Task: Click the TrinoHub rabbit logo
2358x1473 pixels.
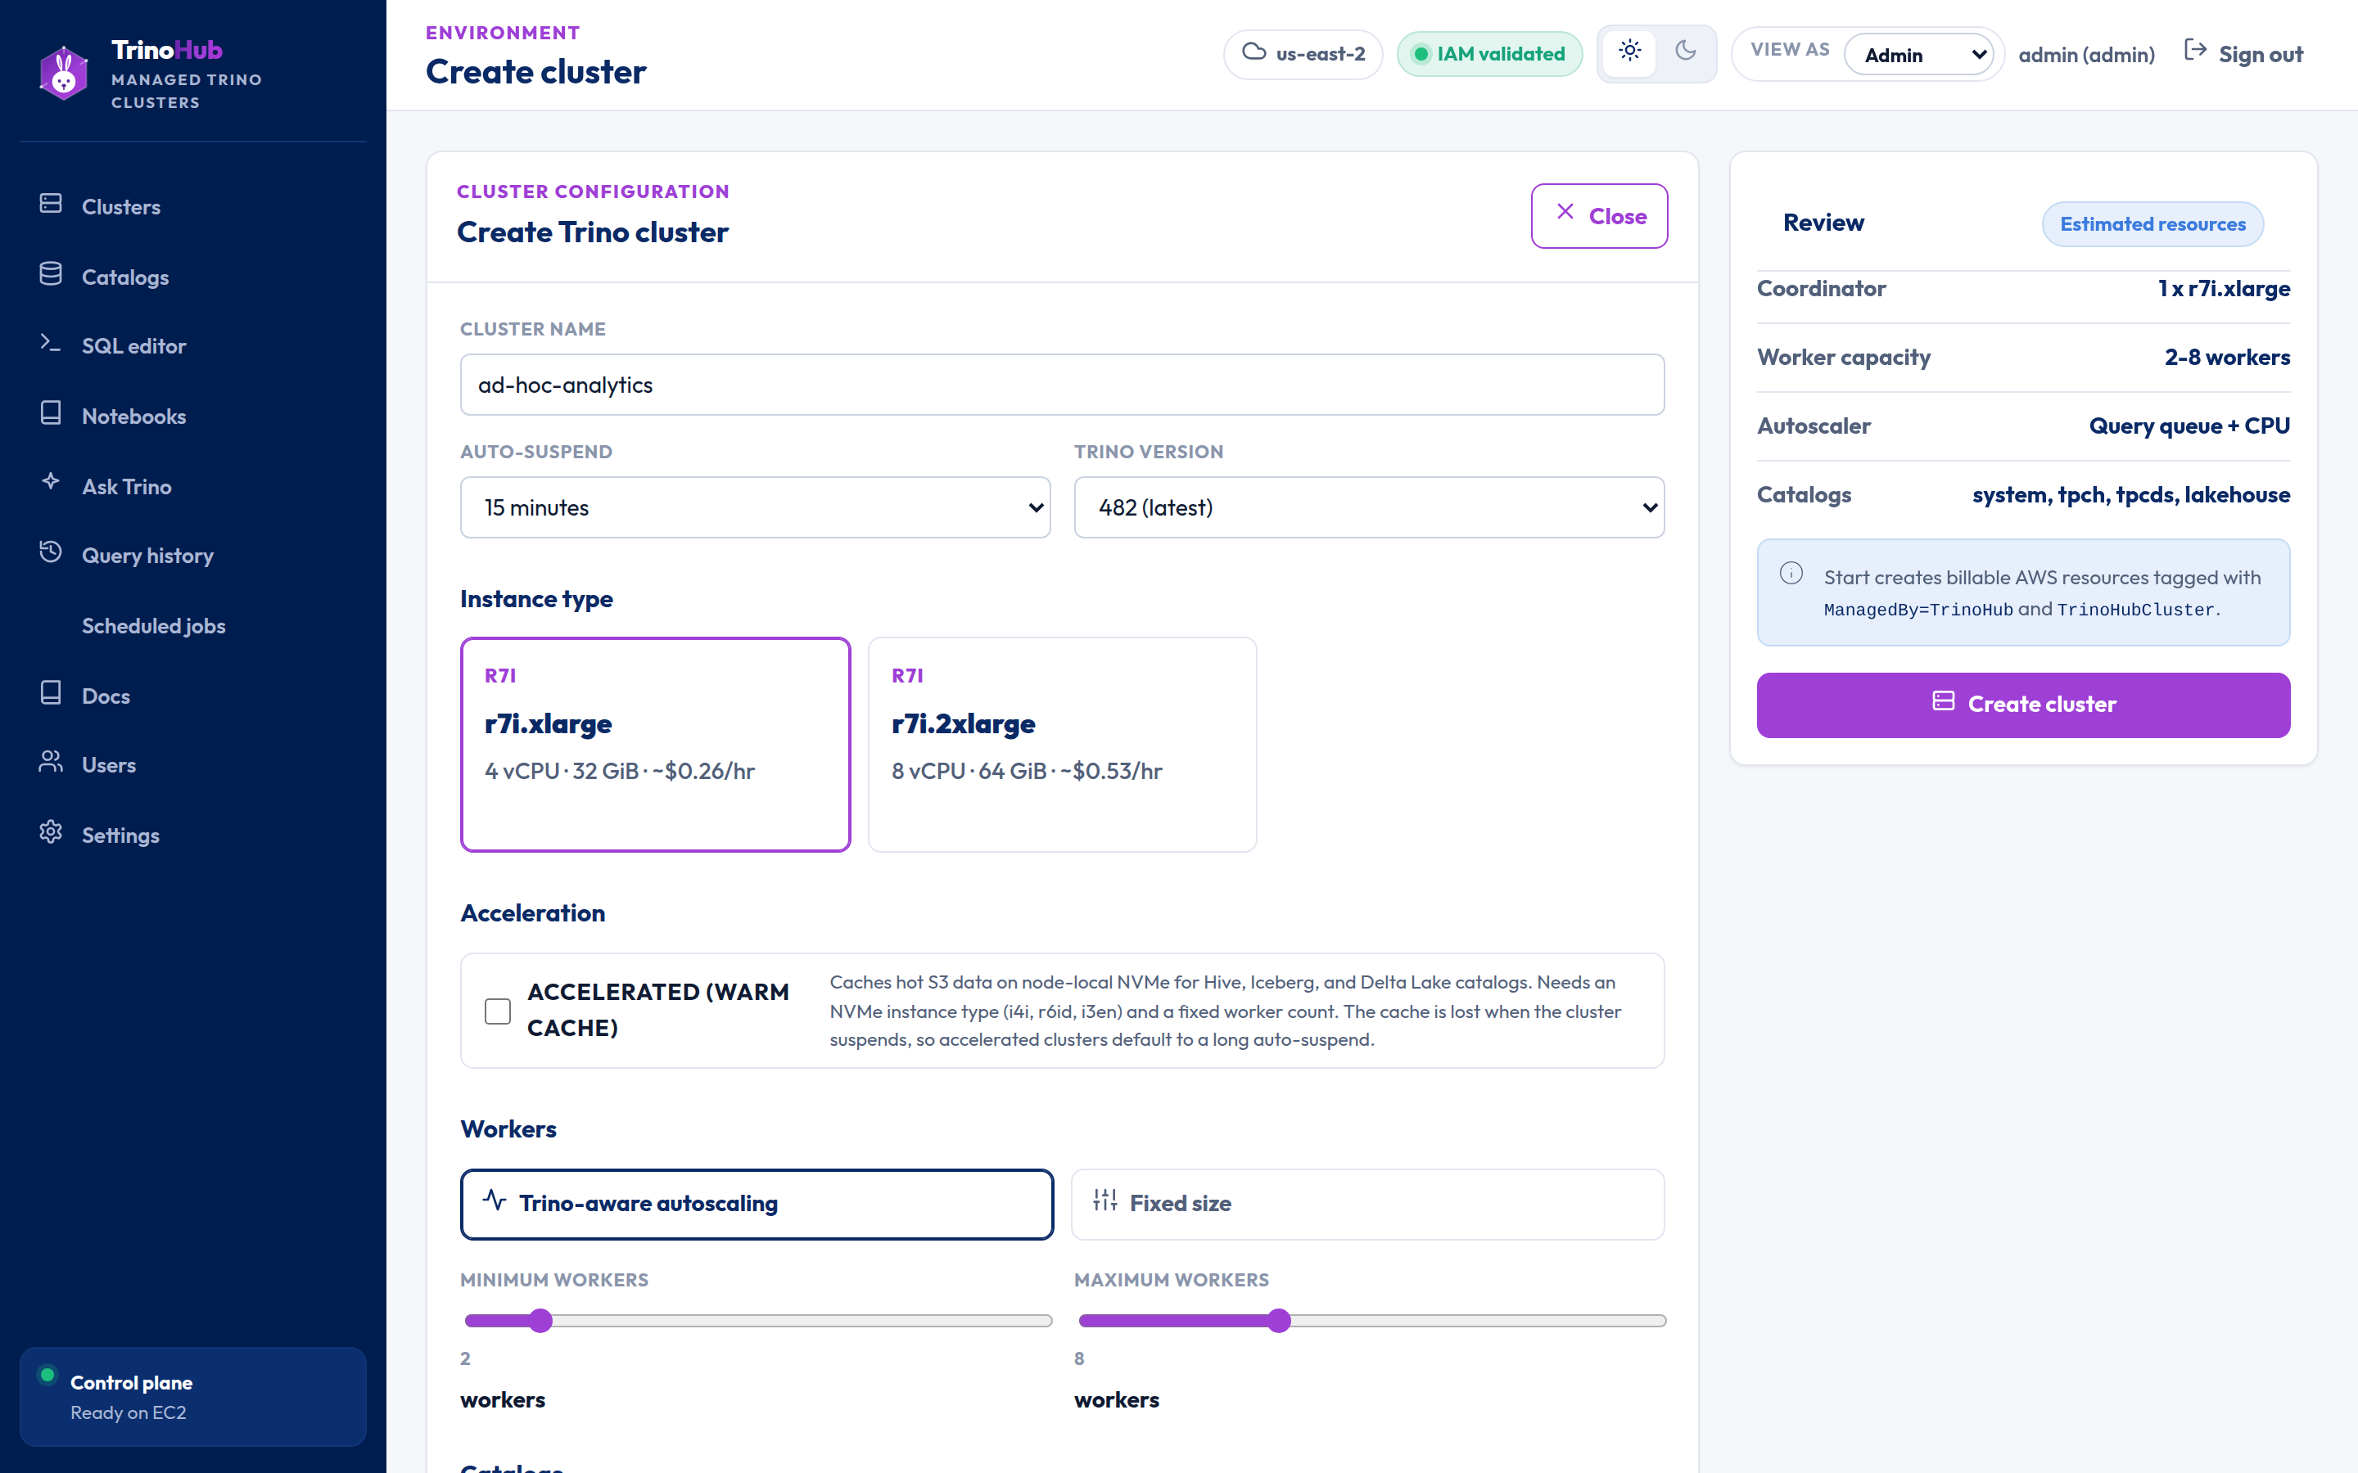Action: [65, 73]
